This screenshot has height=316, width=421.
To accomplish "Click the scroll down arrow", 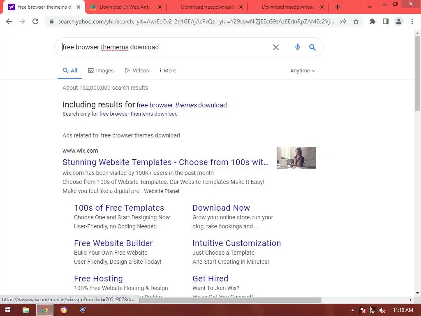I will tap(417, 293).
